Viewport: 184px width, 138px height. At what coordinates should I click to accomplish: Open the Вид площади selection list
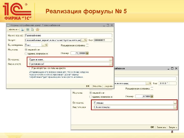175,107
